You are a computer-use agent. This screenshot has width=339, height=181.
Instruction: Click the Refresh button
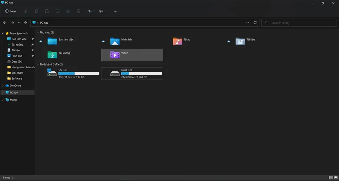(255, 23)
